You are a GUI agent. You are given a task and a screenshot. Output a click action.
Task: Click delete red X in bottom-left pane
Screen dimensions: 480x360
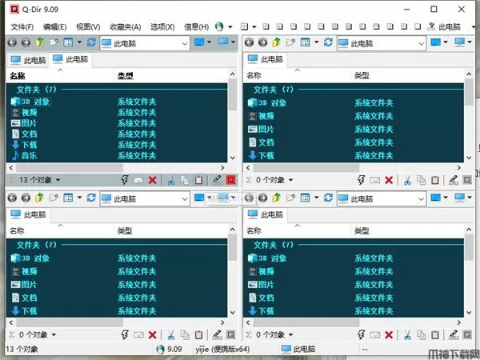[153, 335]
